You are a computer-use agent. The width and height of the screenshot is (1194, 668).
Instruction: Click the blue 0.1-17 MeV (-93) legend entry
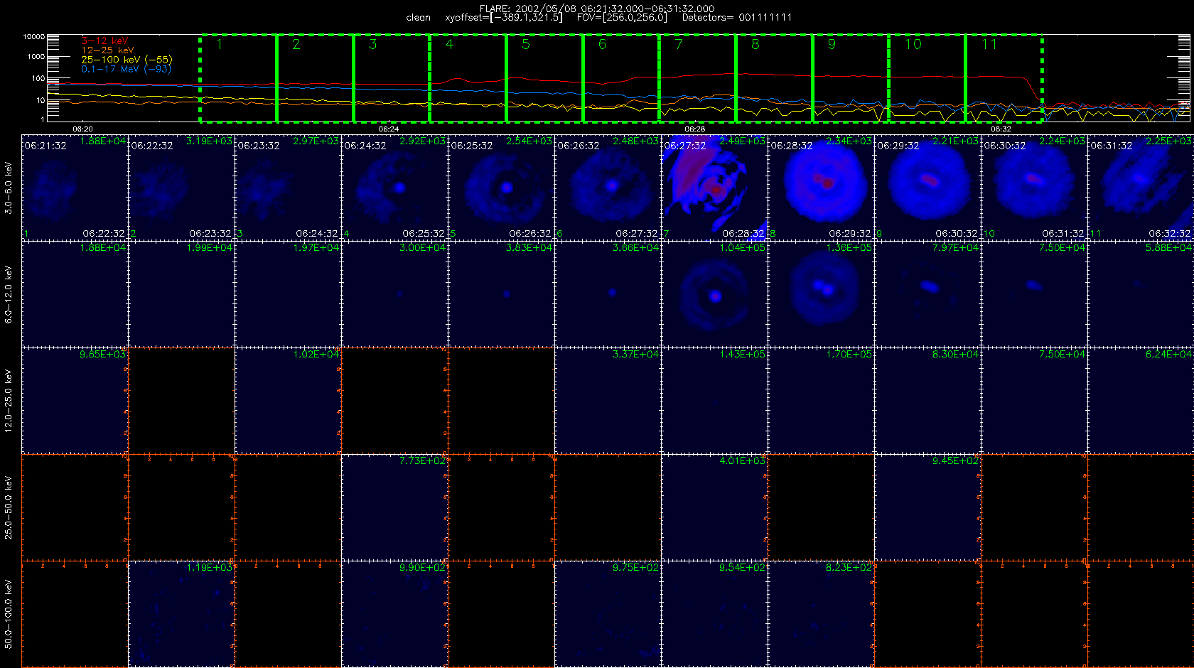pos(126,69)
